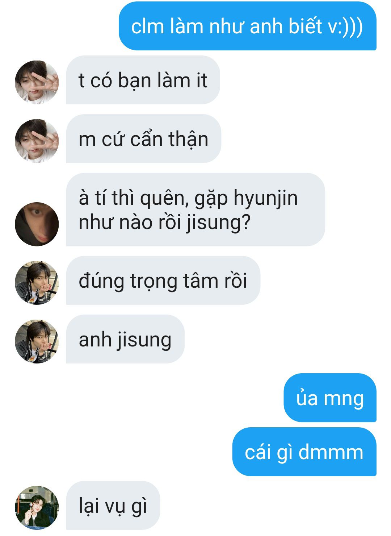
Task: Tap the blue 'cái gì dmmm' bubble
Action: click(x=304, y=452)
